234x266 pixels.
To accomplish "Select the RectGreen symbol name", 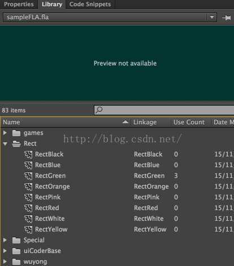I will click(50, 176).
